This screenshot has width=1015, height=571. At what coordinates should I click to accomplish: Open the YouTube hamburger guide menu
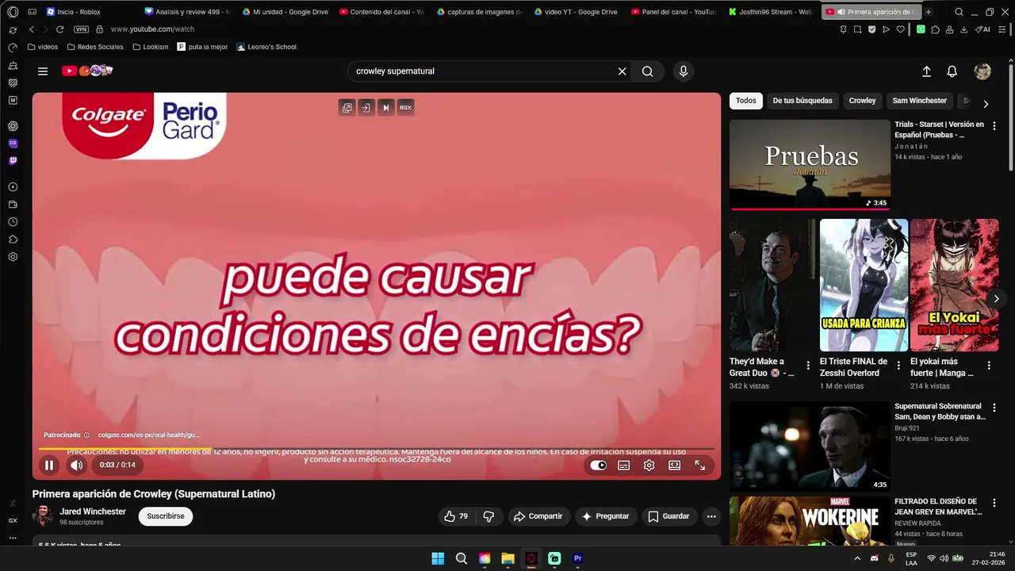[43, 71]
